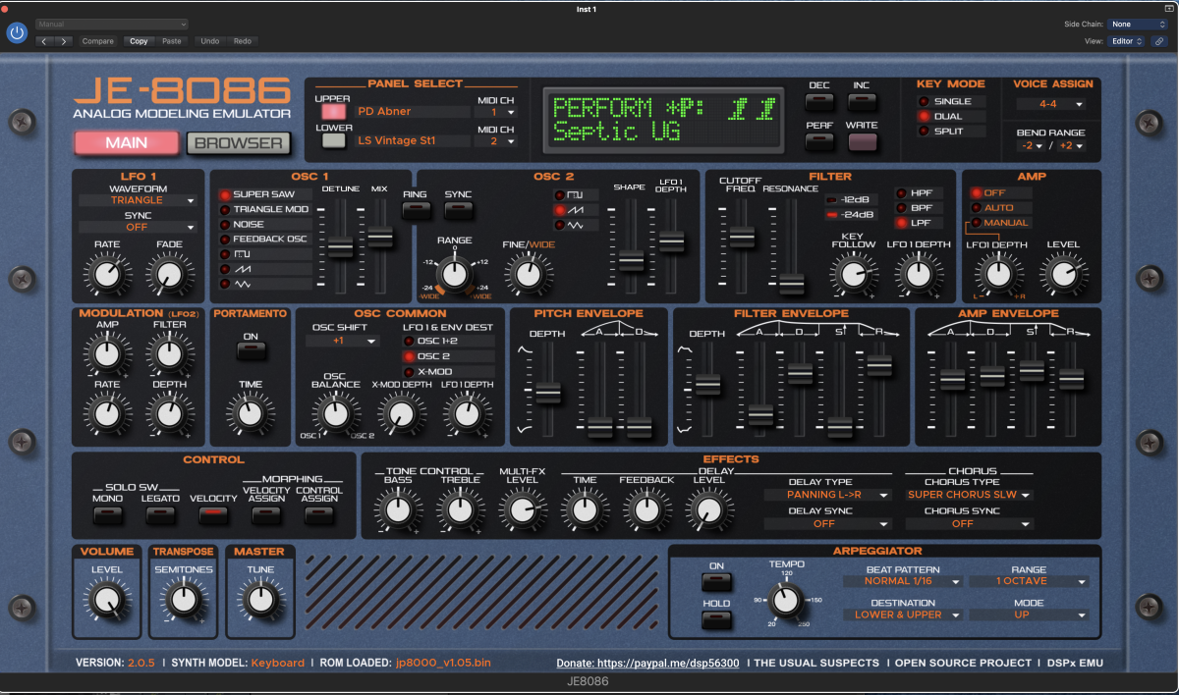Viewport: 1179px width, 695px height.
Task: Turn the Arpeggiator On
Action: point(716,582)
